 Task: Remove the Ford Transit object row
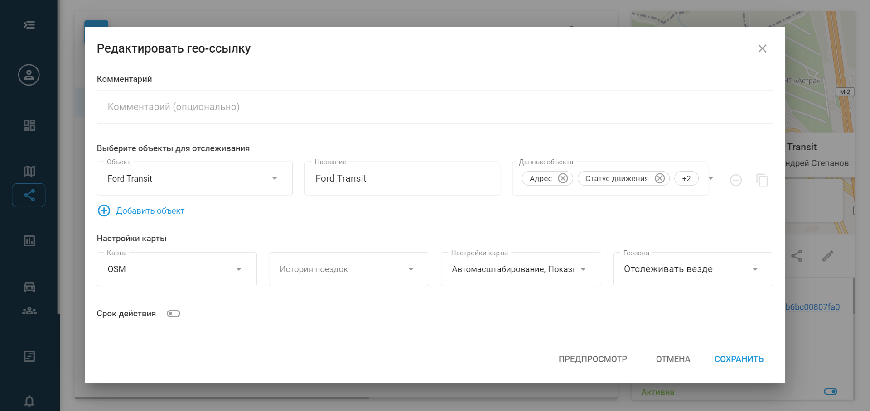(x=736, y=180)
